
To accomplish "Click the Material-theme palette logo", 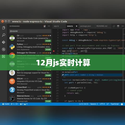I will coord(12,98).
